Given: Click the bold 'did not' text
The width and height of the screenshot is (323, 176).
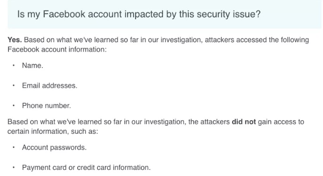Looking at the screenshot, I should (x=244, y=122).
